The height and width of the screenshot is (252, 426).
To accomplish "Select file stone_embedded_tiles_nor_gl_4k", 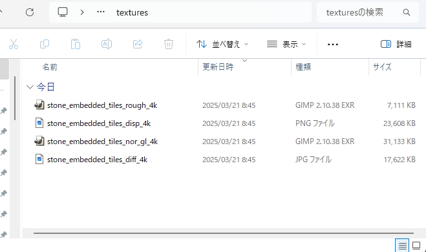I will point(102,142).
